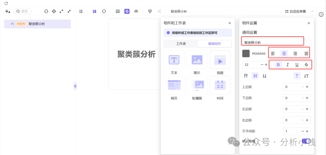This screenshot has height=155, width=326.
Task: Click the share icon in the toolbar
Action: click(x=159, y=11)
